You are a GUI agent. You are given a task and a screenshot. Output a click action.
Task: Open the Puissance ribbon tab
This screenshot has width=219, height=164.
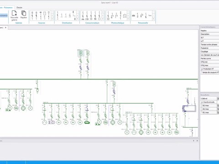point(6,7)
